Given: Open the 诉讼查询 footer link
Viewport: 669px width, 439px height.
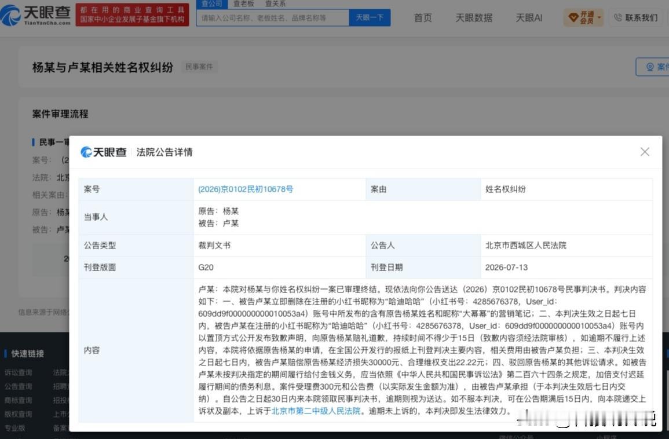Looking at the screenshot, I should pos(19,372).
